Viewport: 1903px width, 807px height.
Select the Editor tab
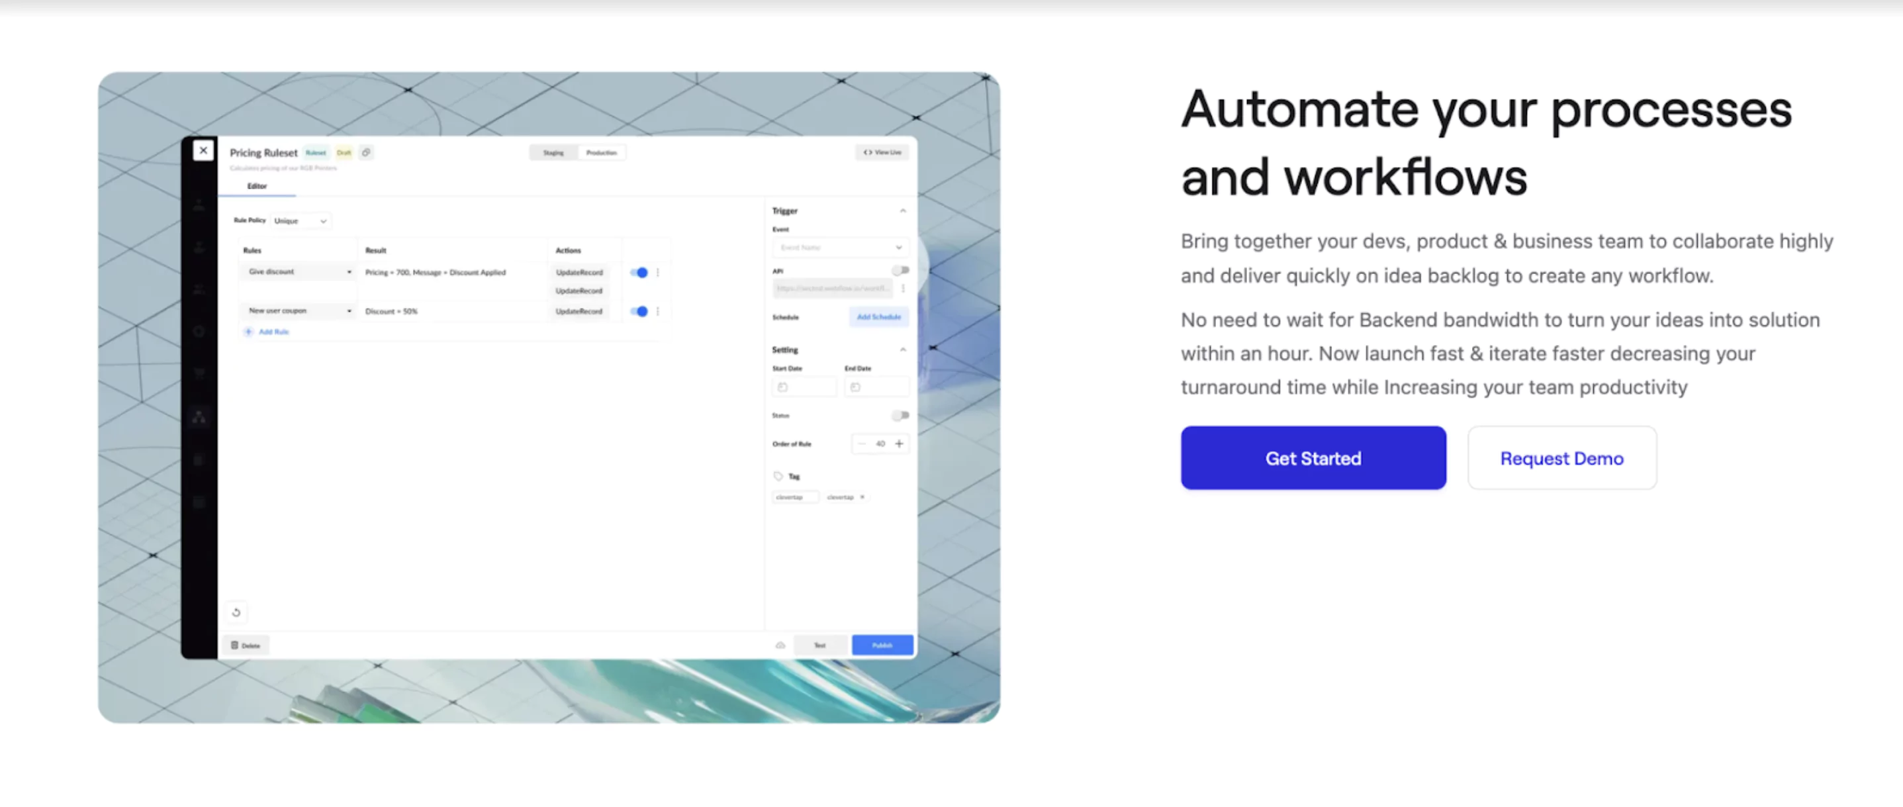pos(257,186)
